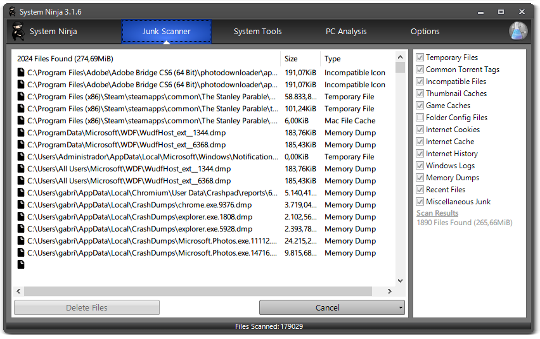Click the horizontal scrollbar right arrow
This screenshot has width=540, height=339.
[390, 291]
